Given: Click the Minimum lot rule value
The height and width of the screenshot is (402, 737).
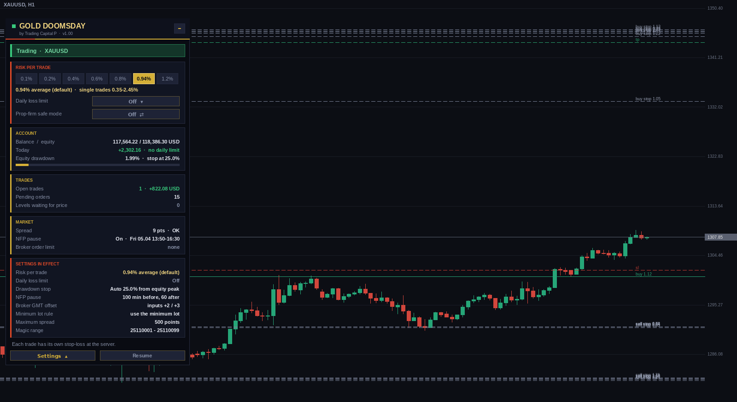Looking at the screenshot, I should point(155,314).
